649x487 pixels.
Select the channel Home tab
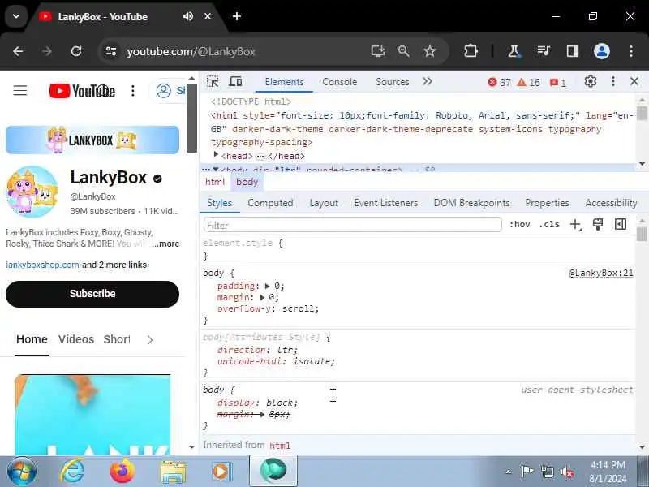click(32, 339)
